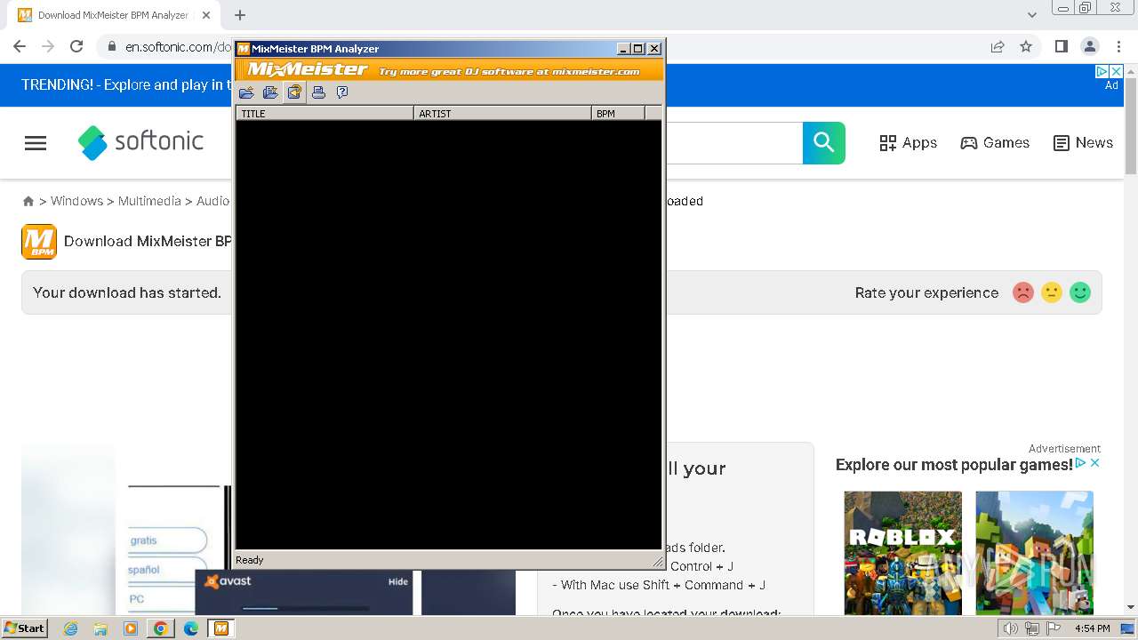Click the MixMeister BPM app logo on page
Image resolution: width=1138 pixels, height=640 pixels.
(x=39, y=241)
